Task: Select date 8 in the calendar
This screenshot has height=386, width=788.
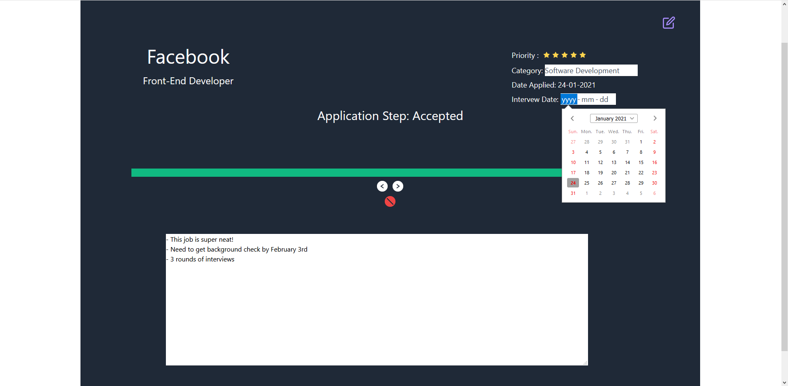Action: pyautogui.click(x=641, y=152)
